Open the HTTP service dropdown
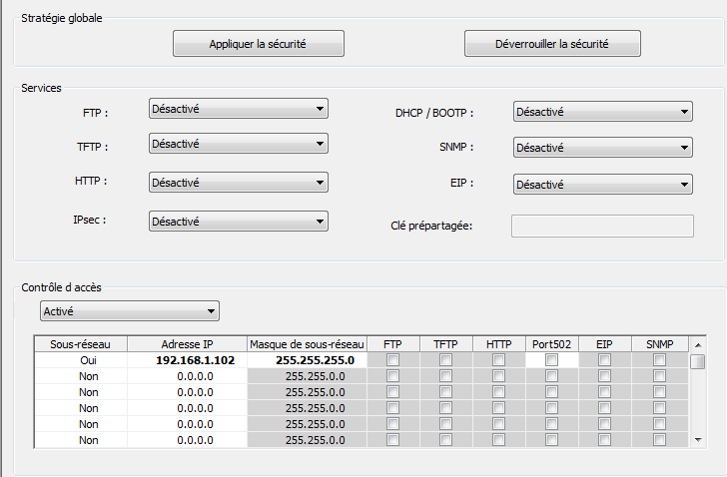This screenshot has height=477, width=727. pos(238,183)
